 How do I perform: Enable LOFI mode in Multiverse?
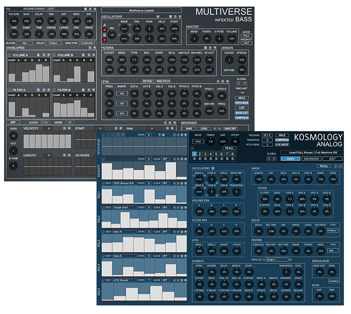(x=241, y=107)
